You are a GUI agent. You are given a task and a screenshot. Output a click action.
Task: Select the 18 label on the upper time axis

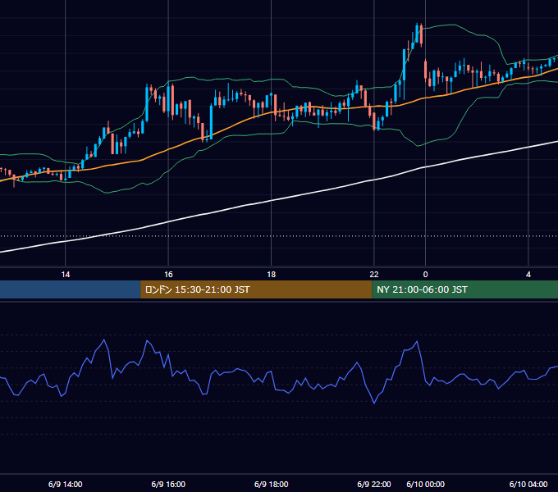pyautogui.click(x=271, y=275)
